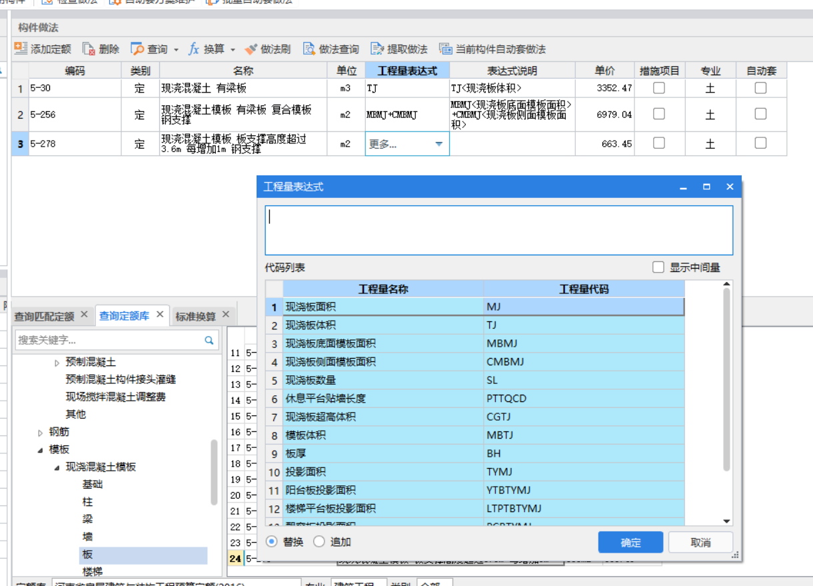
Task: Close the 查询匹配定额 tab
Action: coord(84,314)
